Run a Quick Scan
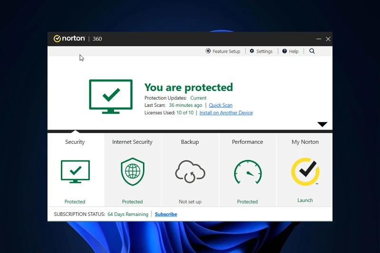The width and height of the screenshot is (380, 253). pyautogui.click(x=220, y=105)
